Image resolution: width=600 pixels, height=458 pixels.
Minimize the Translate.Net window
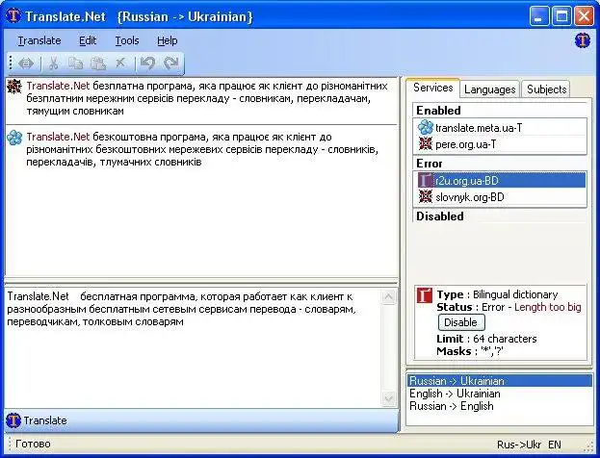click(539, 16)
